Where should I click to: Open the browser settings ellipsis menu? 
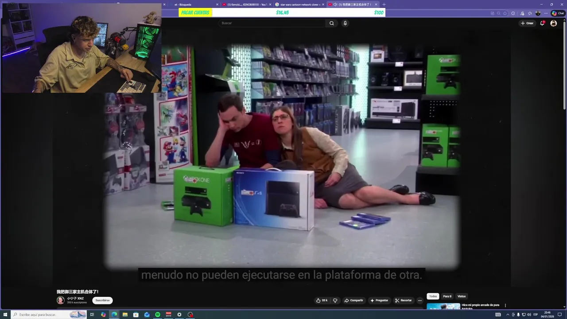546,13
